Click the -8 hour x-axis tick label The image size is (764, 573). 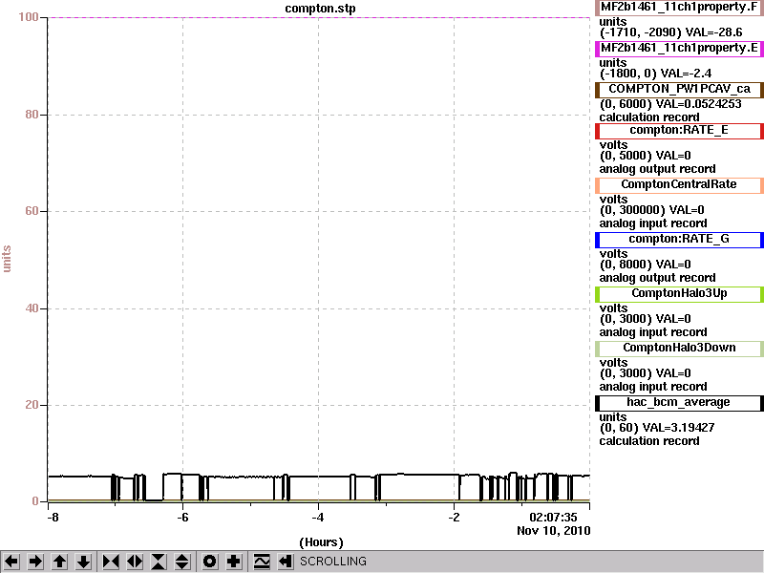[53, 518]
